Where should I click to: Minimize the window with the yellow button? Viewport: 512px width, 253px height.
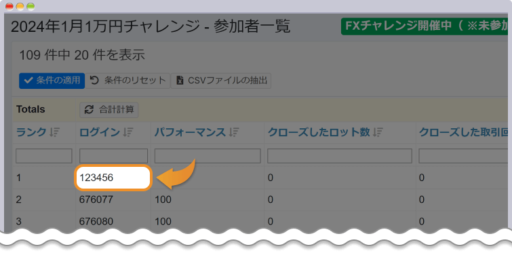[20, 7]
